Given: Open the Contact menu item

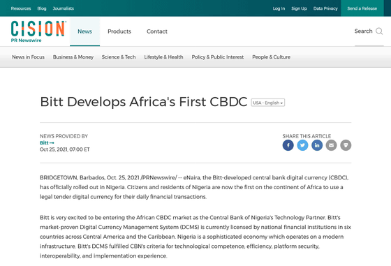Looking at the screenshot, I should tap(157, 31).
